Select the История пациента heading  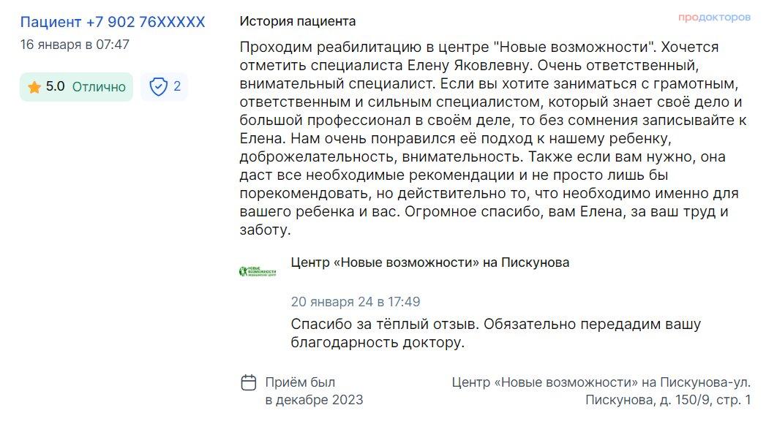[298, 21]
